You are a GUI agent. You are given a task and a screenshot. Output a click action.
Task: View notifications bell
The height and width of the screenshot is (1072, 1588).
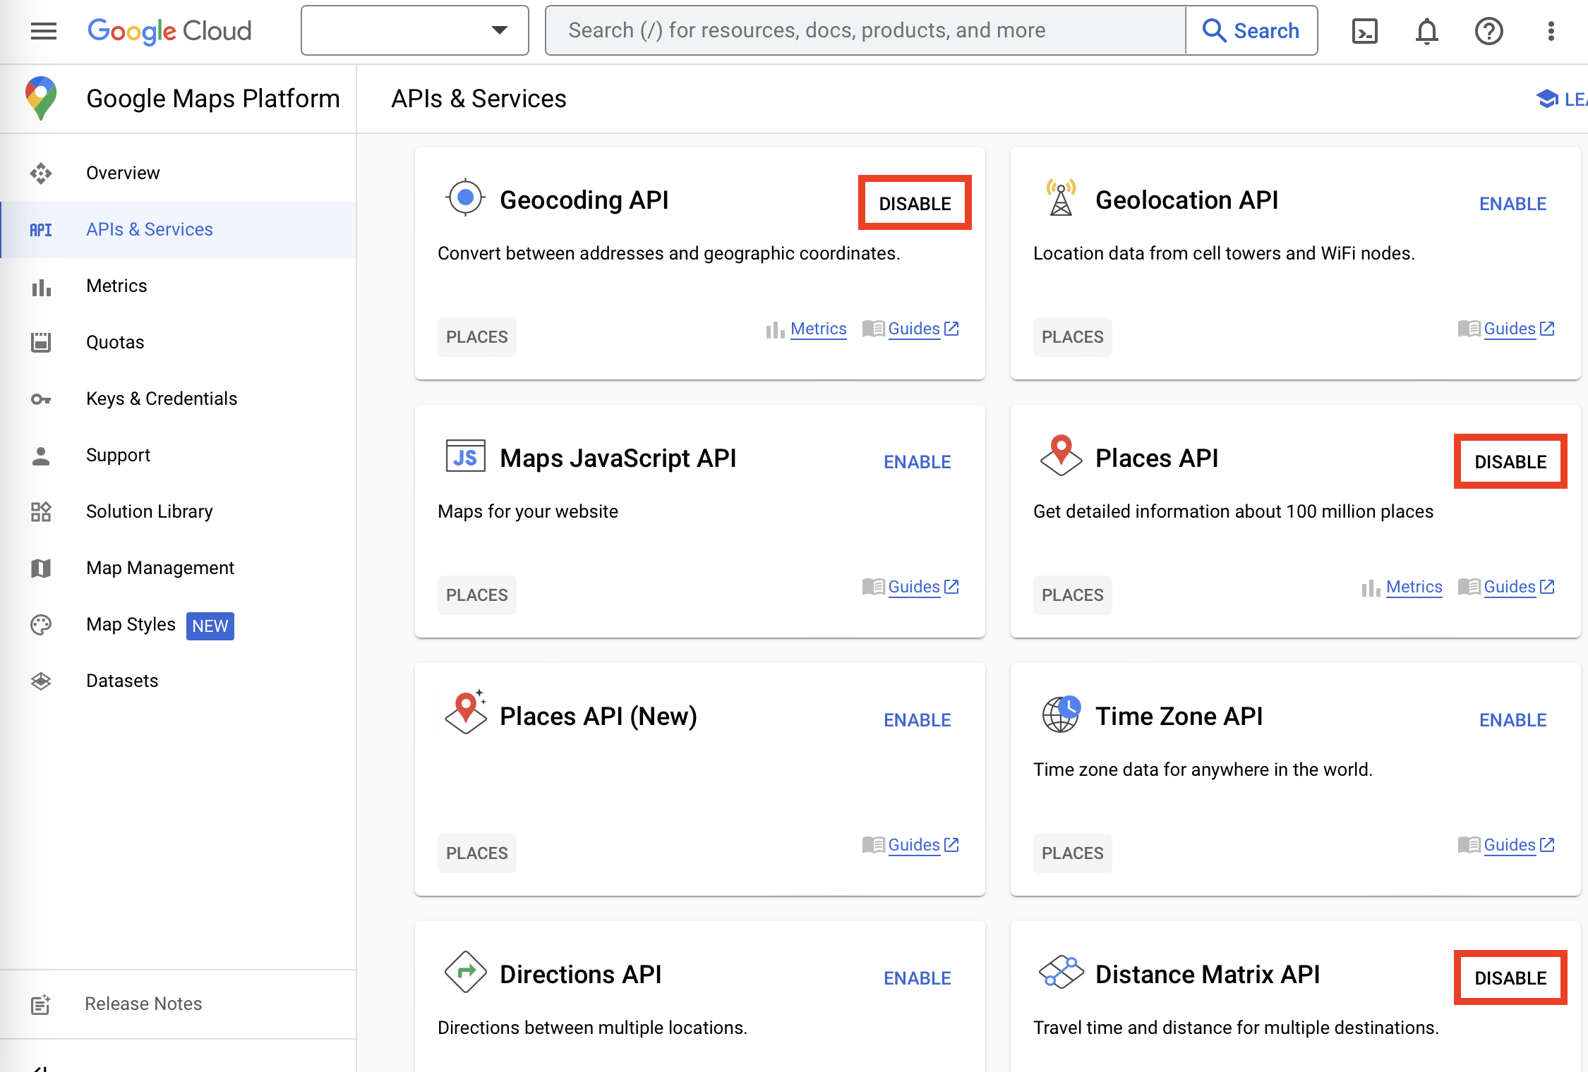click(x=1426, y=31)
